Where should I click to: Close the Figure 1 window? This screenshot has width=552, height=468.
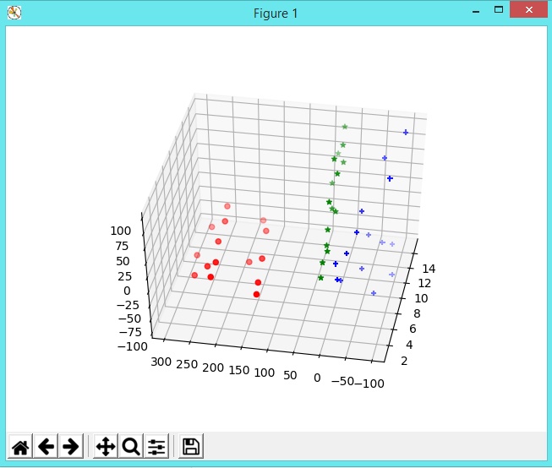529,10
